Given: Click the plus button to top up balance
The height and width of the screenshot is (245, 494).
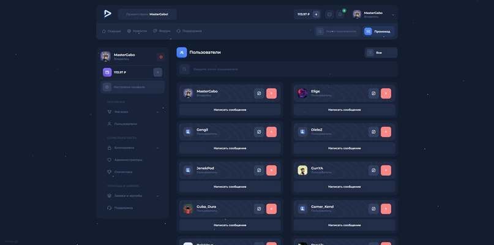Looking at the screenshot, I should click(x=316, y=14).
